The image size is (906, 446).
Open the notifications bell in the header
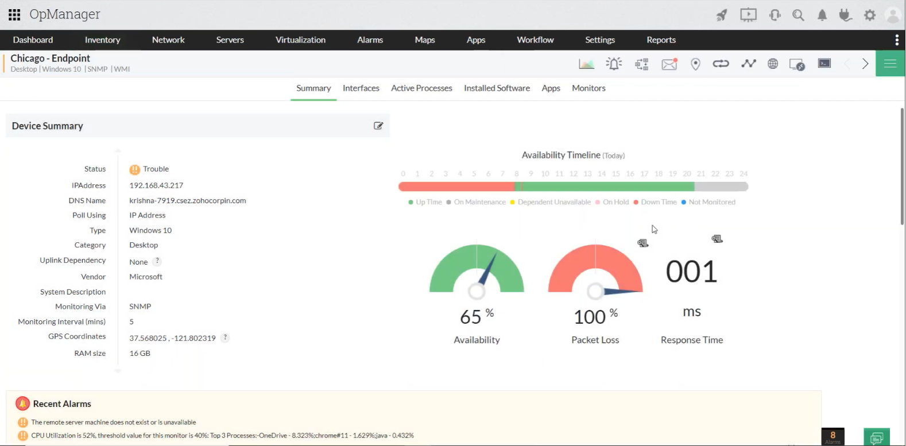coord(822,15)
